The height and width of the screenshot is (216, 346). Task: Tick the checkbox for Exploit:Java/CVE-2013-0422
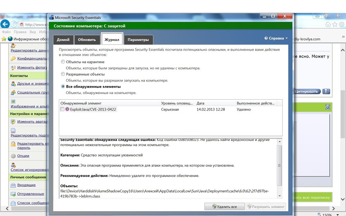62,109
